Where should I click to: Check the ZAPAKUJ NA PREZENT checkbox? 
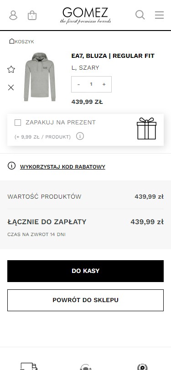18,123
